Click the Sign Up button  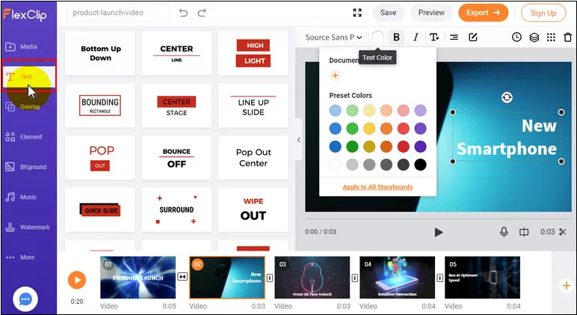coord(543,13)
